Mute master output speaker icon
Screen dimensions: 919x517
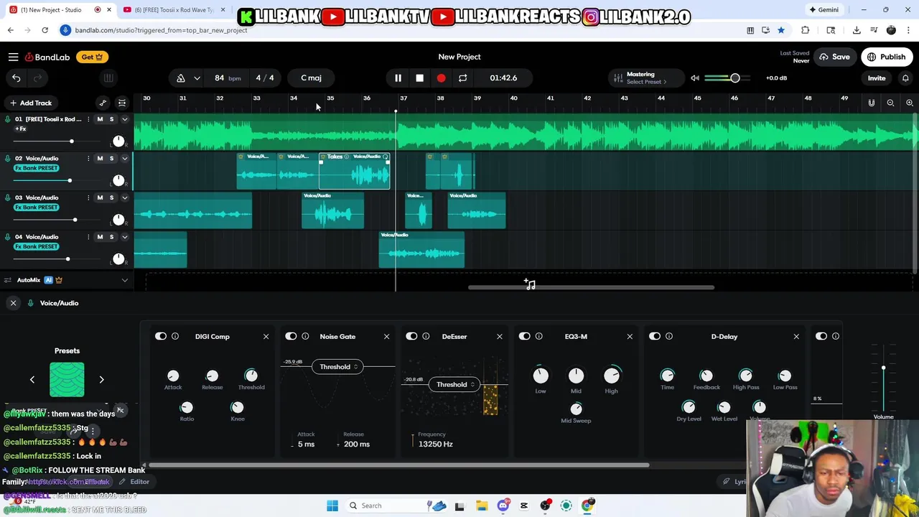click(694, 78)
